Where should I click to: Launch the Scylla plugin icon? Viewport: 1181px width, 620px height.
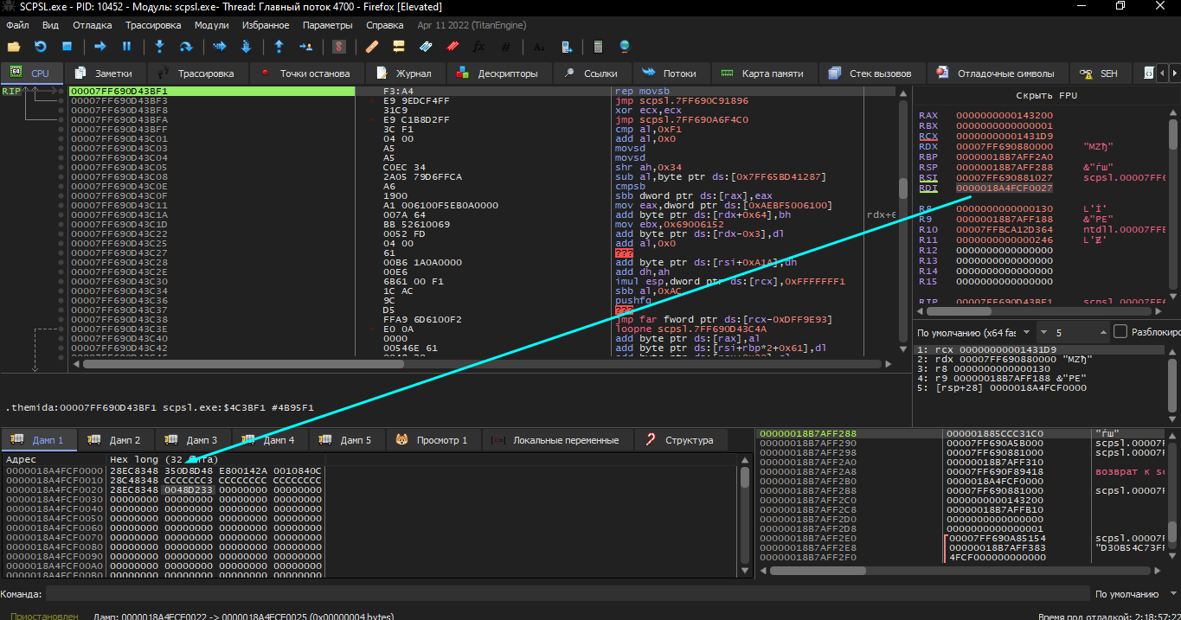click(339, 46)
